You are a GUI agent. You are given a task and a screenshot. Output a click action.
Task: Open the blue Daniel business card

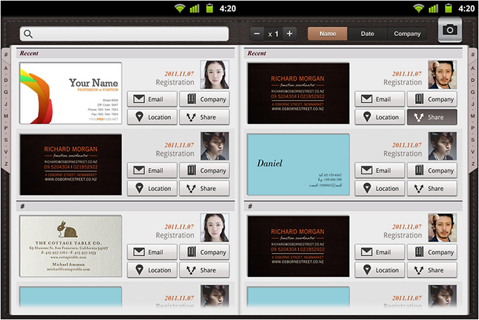[298, 164]
